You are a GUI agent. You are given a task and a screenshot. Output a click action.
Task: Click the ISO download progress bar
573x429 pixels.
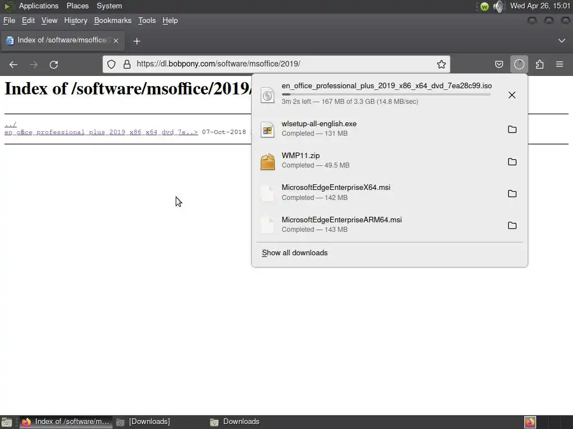(386, 94)
